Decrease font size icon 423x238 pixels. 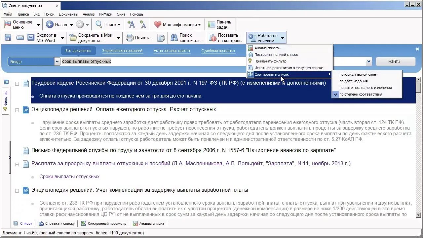coord(143,24)
